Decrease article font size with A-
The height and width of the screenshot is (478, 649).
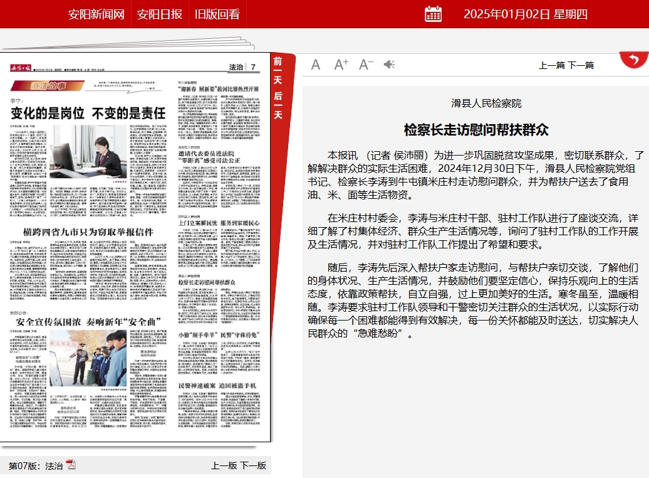click(366, 65)
